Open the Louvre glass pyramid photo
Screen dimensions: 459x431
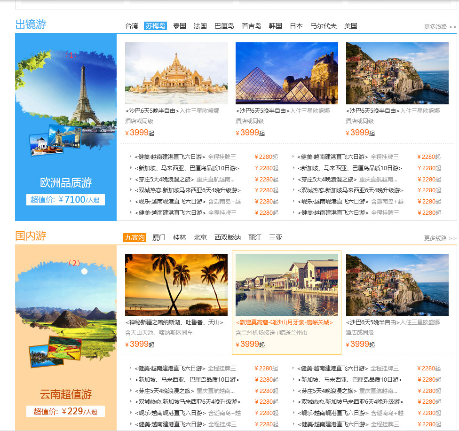[x=287, y=73]
